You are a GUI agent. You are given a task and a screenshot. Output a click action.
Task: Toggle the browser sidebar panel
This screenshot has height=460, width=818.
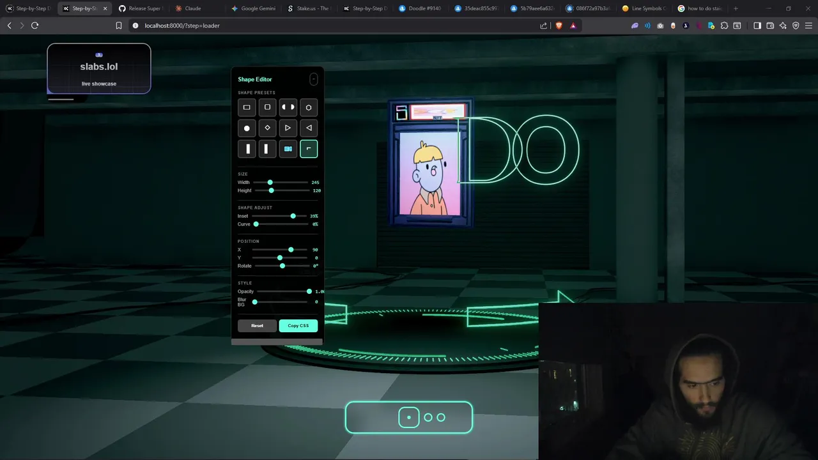(757, 26)
